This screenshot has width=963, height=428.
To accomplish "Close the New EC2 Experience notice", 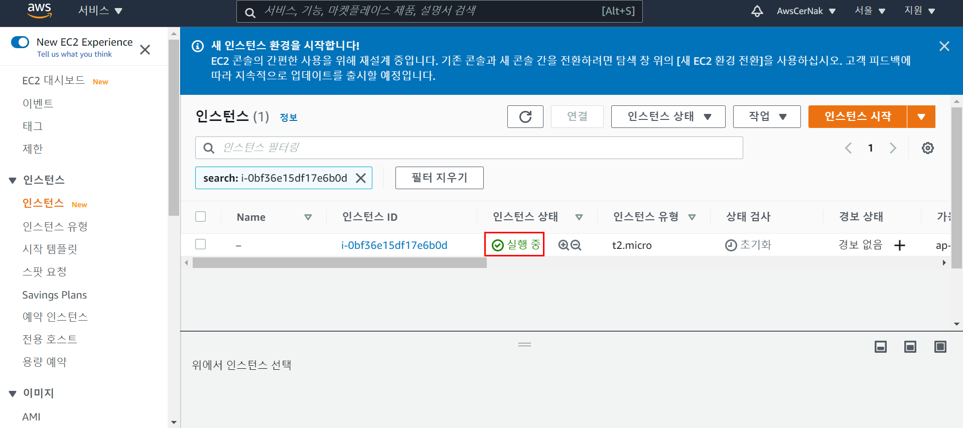I will pos(145,50).
